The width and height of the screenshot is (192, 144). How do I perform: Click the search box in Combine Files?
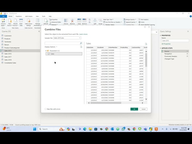[x=62, y=43]
